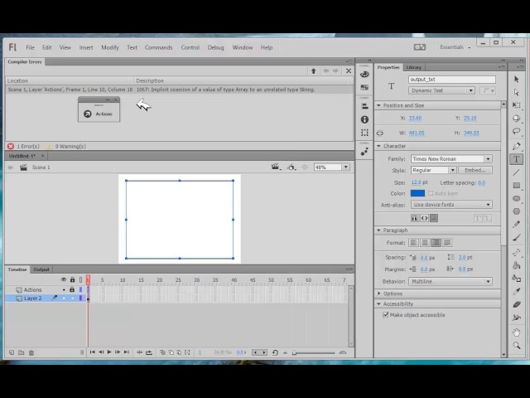Expand the Options section
Viewport: 530px width, 398px height.
(x=378, y=294)
